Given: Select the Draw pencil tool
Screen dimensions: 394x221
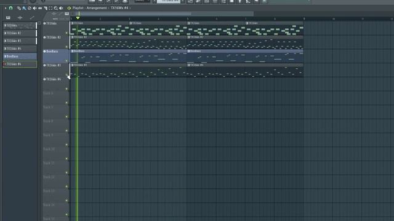Looking at the screenshot, I should pos(19,8).
